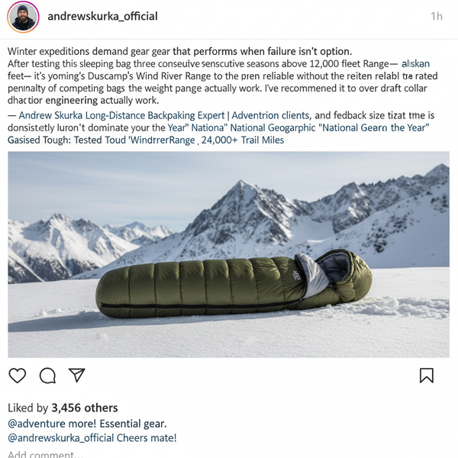Open the Adventrion clients link
The image size is (458, 458).
point(272,115)
